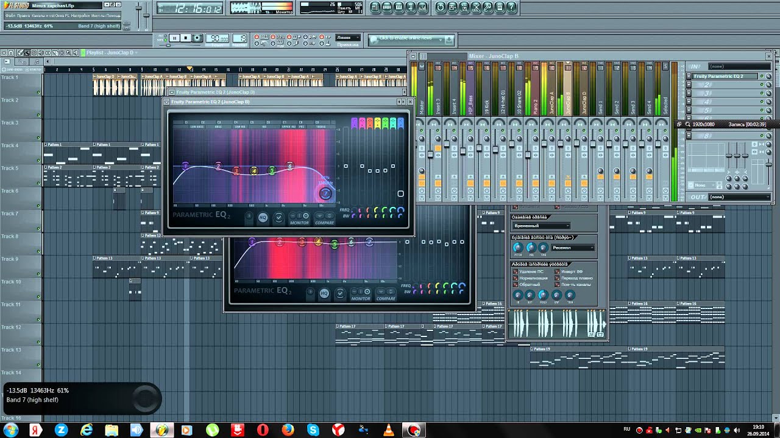Pause playback with the transport pause button

pos(174,38)
